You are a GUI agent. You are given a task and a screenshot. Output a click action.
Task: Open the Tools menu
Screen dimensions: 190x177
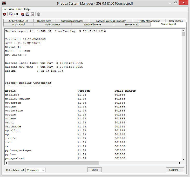pos(19,9)
